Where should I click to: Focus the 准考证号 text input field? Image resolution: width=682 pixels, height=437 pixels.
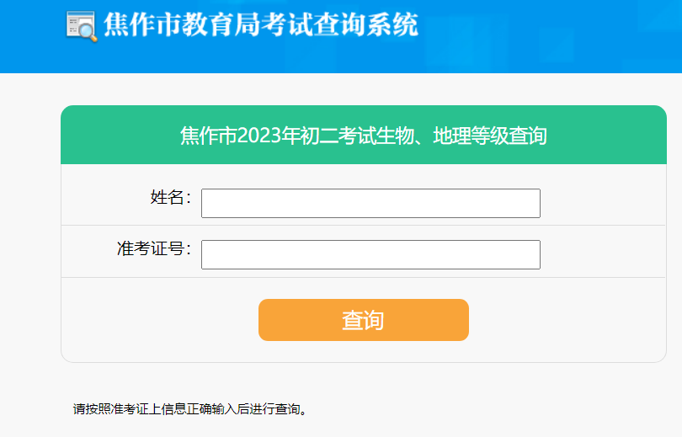coord(370,254)
